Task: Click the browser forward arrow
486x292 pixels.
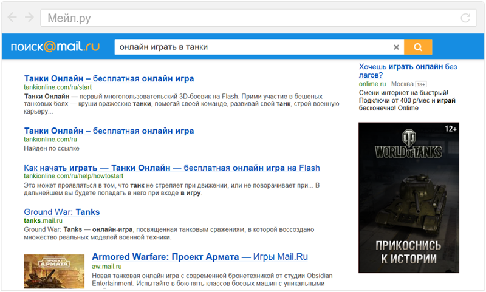Action: 29,18
